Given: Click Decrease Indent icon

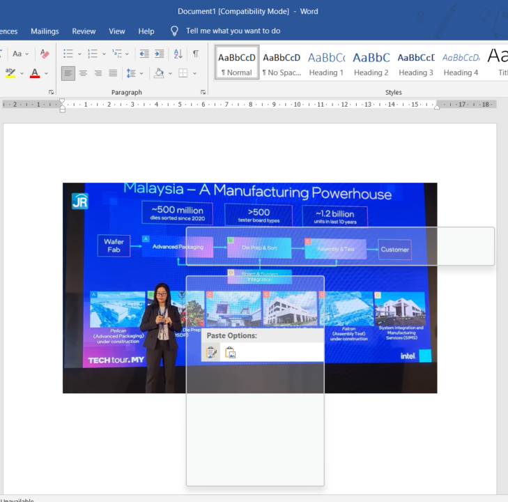Looking at the screenshot, I should (x=144, y=54).
